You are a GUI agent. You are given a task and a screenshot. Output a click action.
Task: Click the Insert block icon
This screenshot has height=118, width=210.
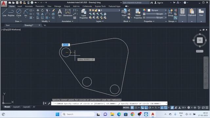124,12
